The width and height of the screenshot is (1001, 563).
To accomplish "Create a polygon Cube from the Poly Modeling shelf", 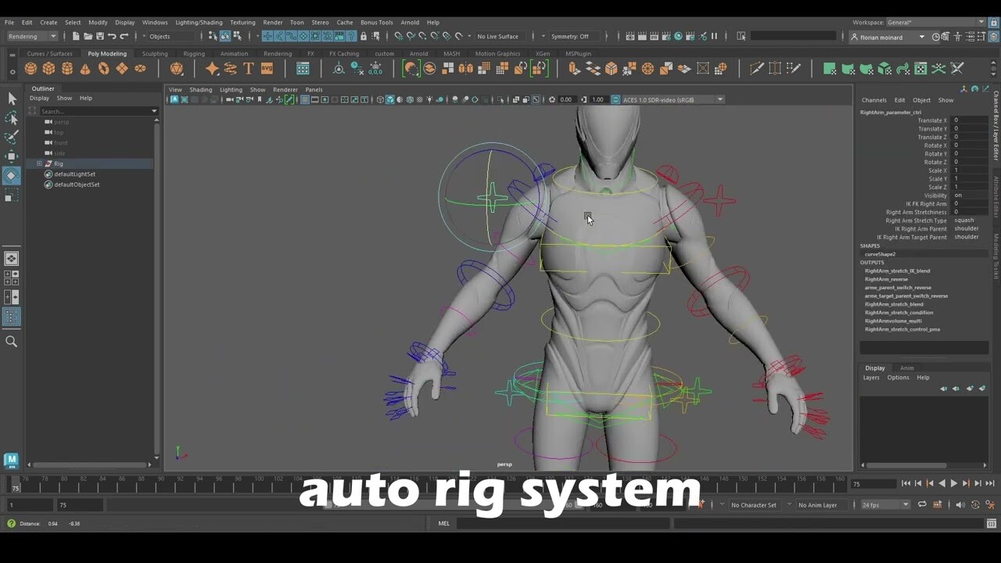I will pyautogui.click(x=48, y=69).
